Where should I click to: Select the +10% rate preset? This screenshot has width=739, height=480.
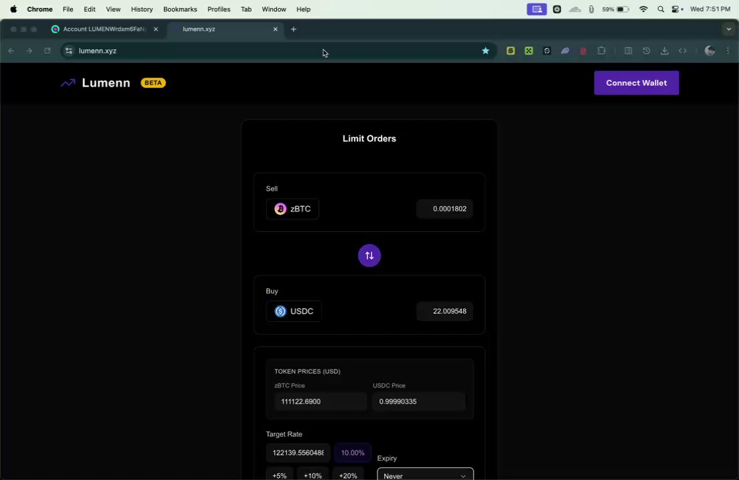point(312,475)
